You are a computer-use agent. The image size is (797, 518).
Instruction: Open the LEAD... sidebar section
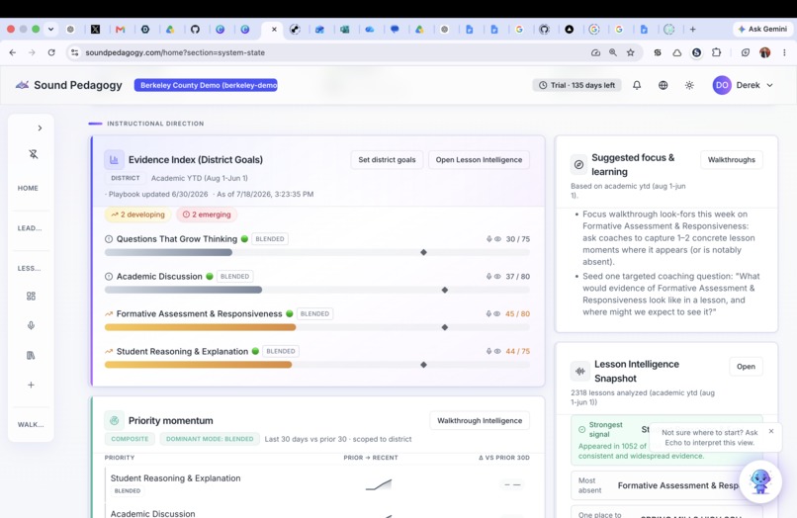[30, 228]
